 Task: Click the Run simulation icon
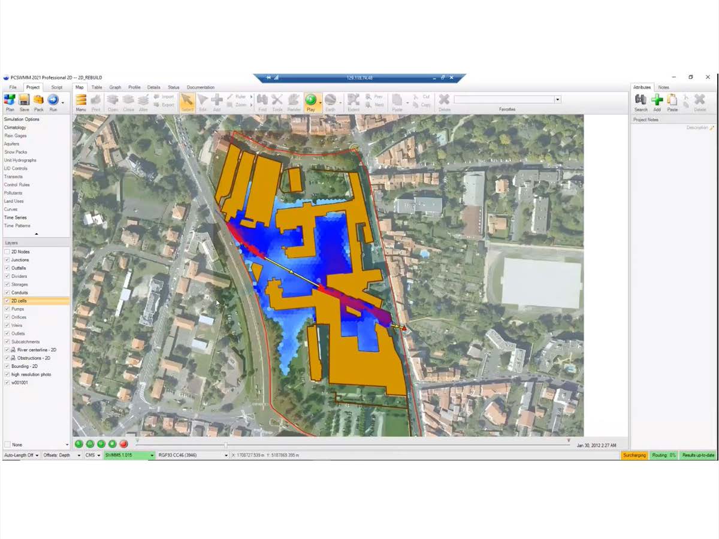(x=53, y=101)
